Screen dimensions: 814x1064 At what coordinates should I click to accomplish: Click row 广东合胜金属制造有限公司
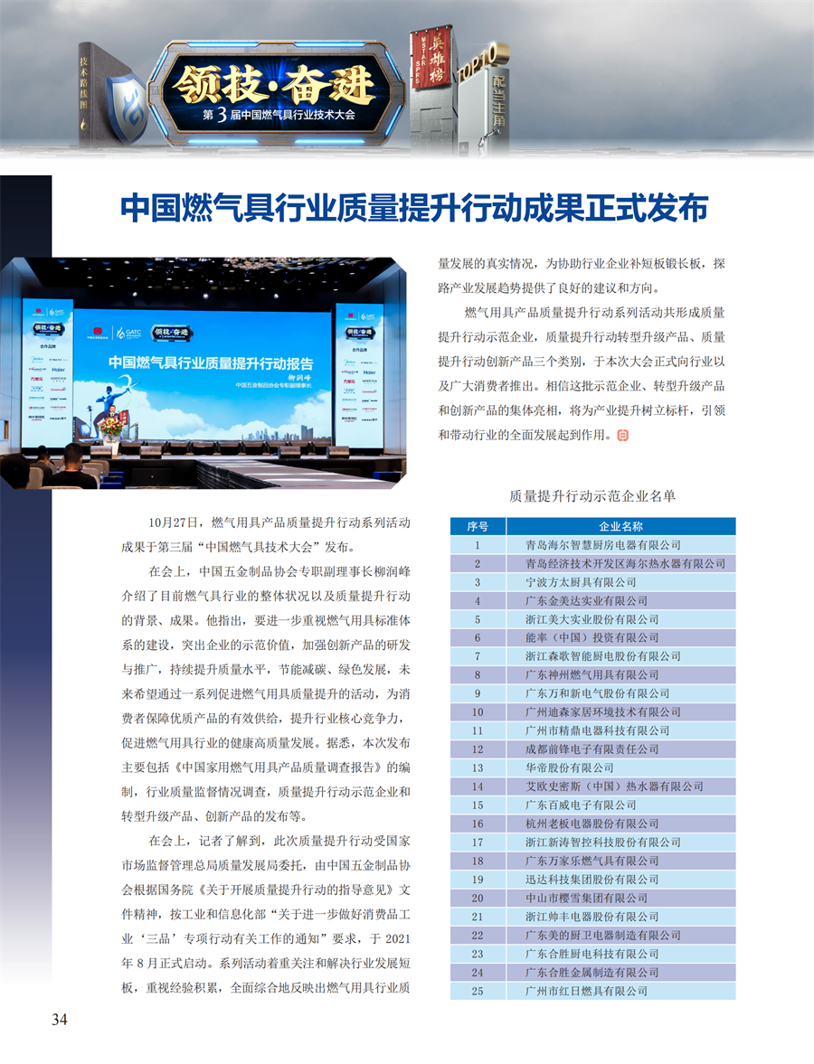[x=592, y=973]
